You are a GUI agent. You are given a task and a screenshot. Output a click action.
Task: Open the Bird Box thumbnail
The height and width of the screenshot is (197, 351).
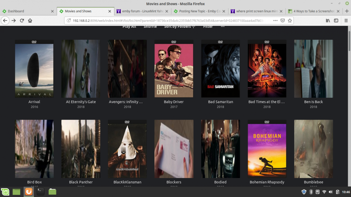(34, 149)
